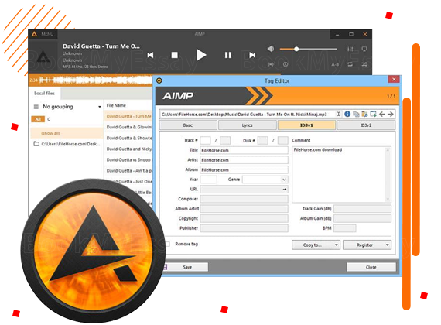Click the AIMP triangle logo in player

click(x=43, y=56)
